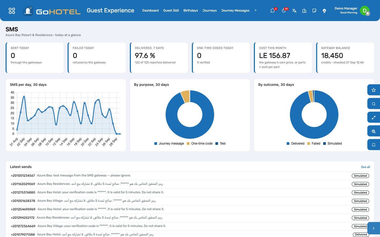
Task: Click the By purpose, 30 days title
Action: point(151,85)
